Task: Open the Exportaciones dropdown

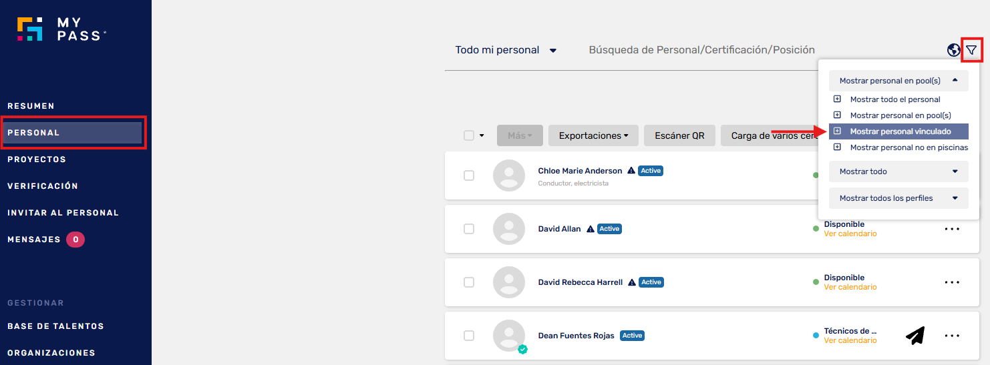Action: coord(593,135)
